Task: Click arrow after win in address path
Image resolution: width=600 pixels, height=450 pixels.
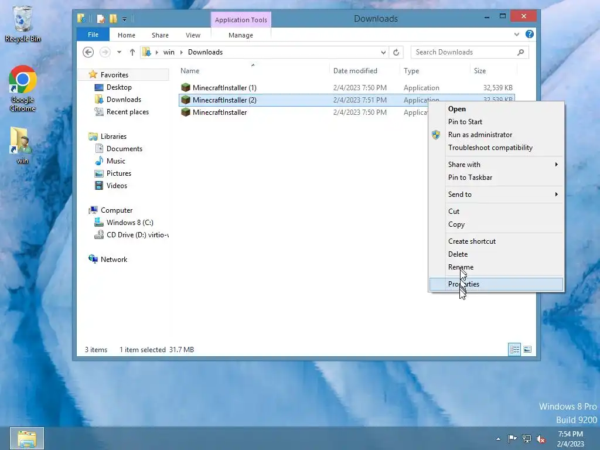Action: tap(182, 52)
